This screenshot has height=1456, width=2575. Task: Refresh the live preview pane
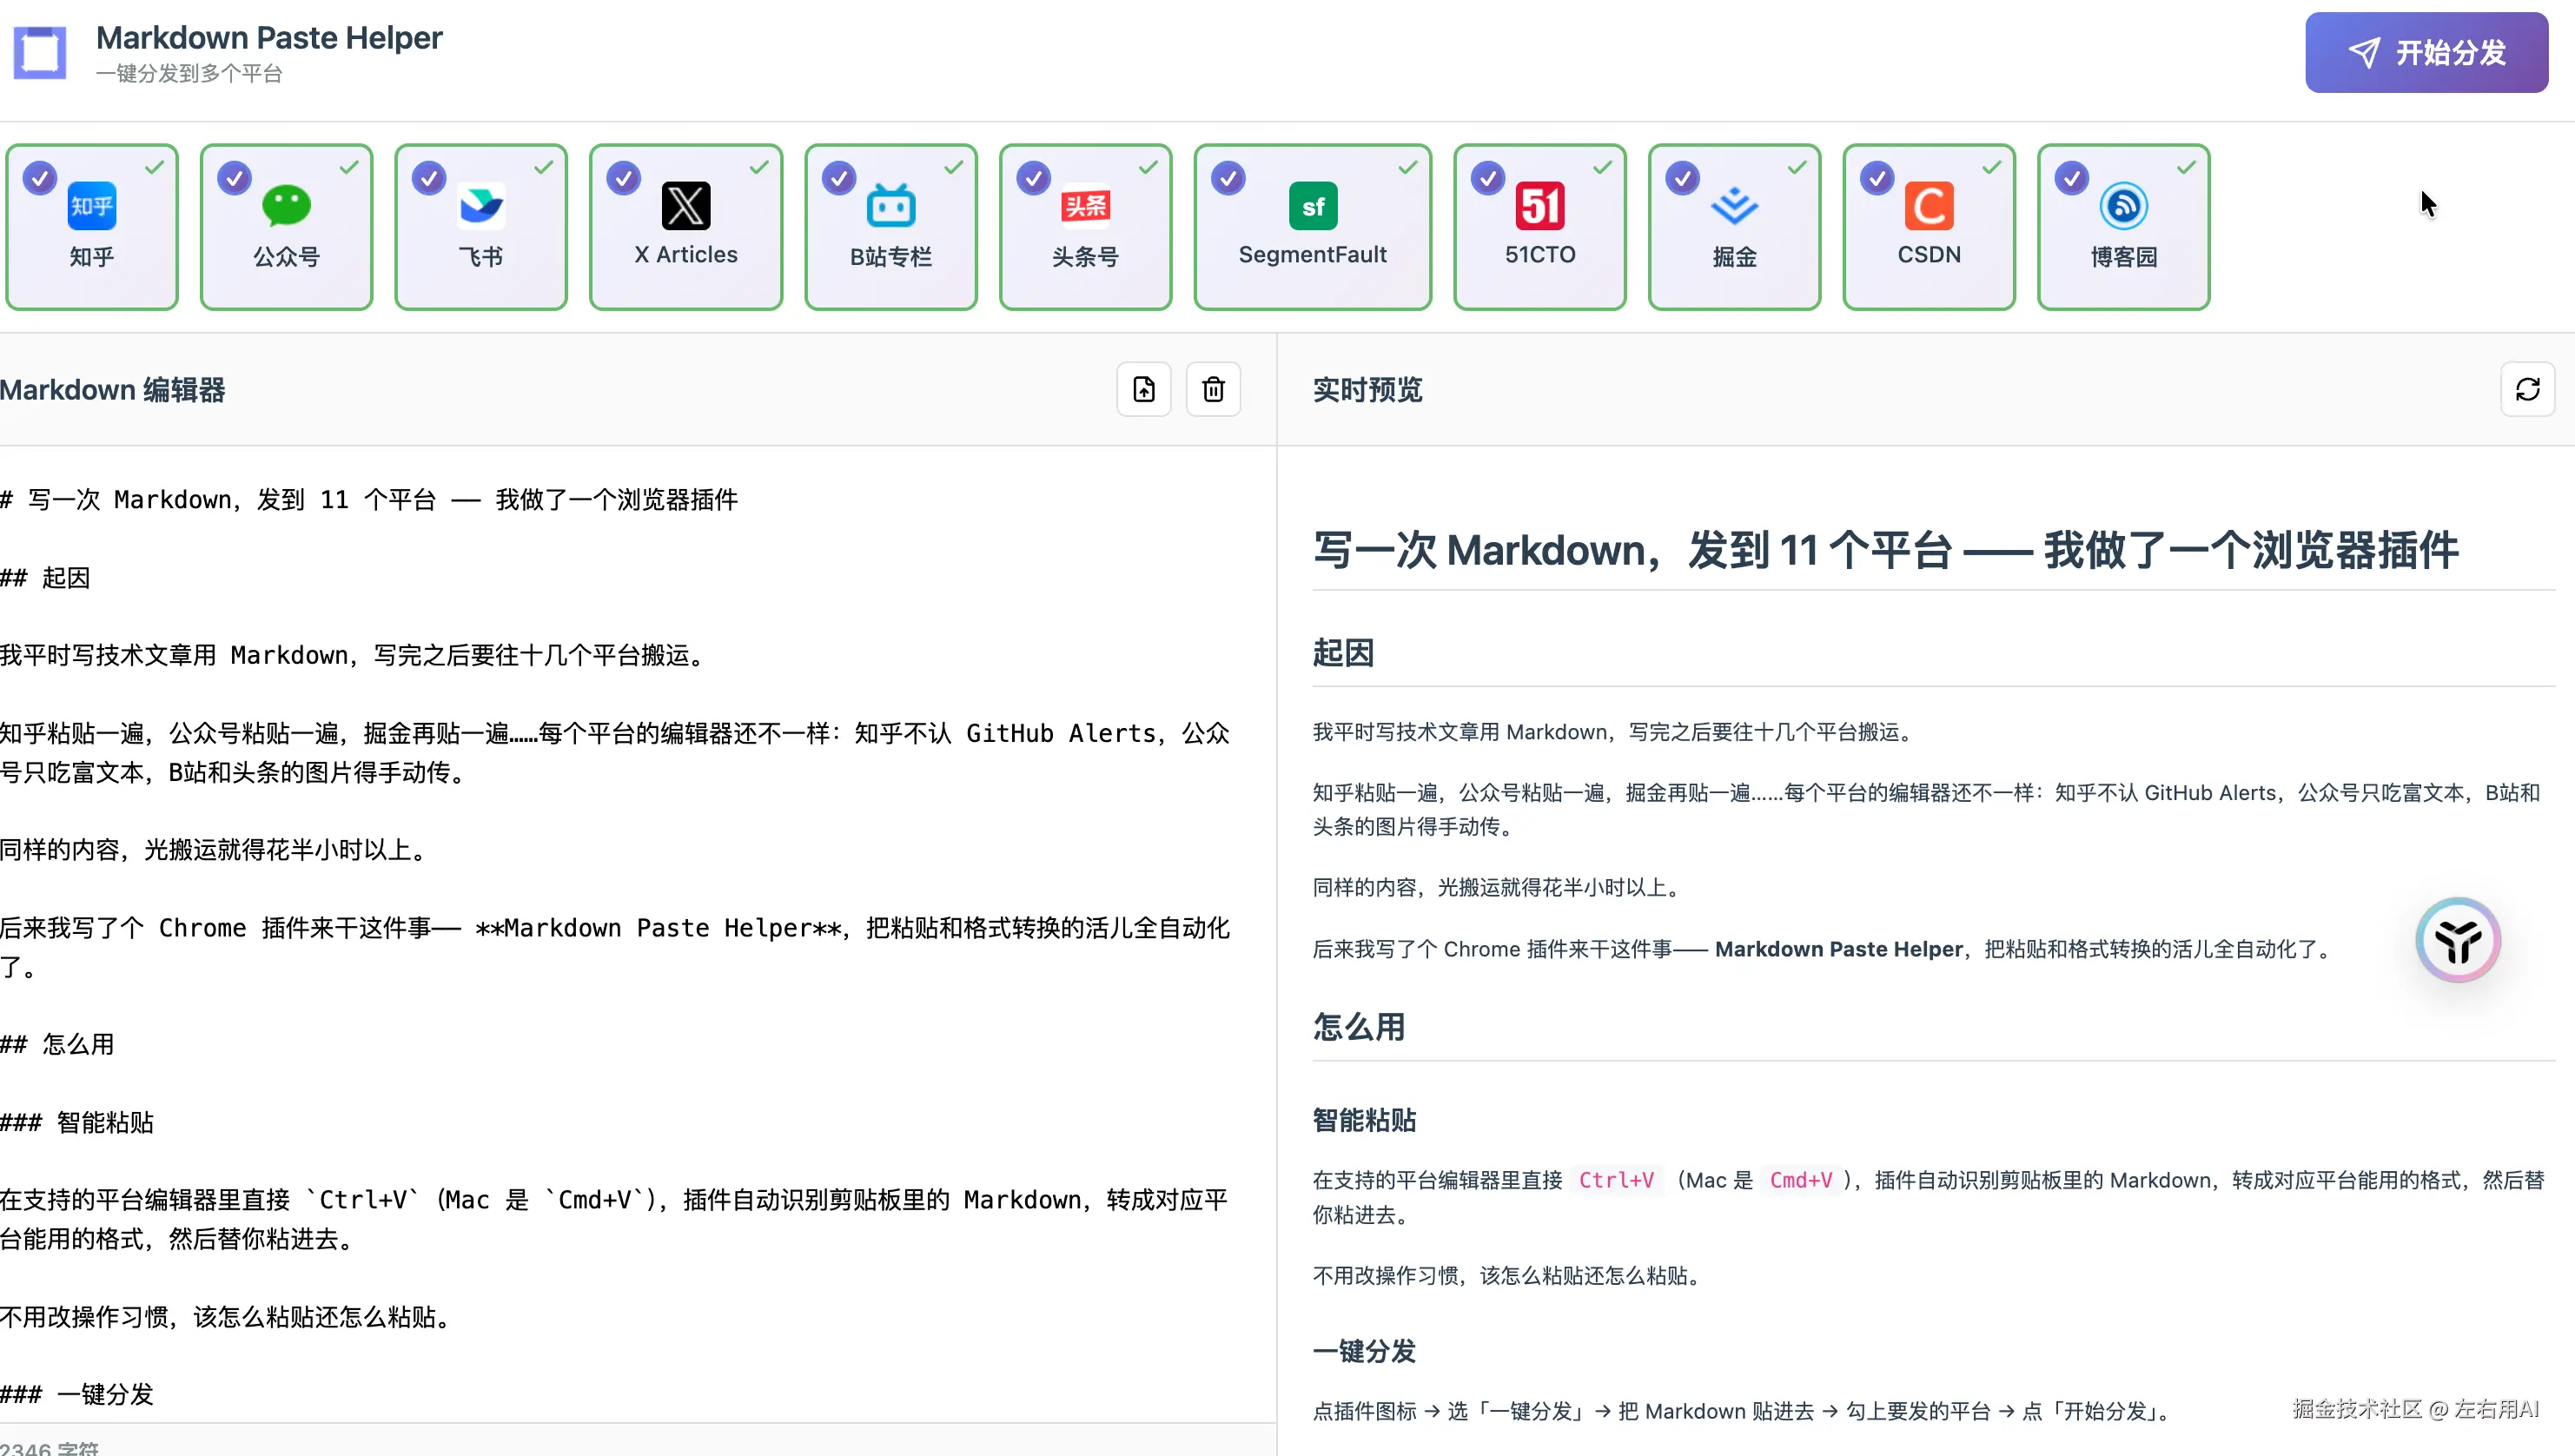click(2527, 389)
